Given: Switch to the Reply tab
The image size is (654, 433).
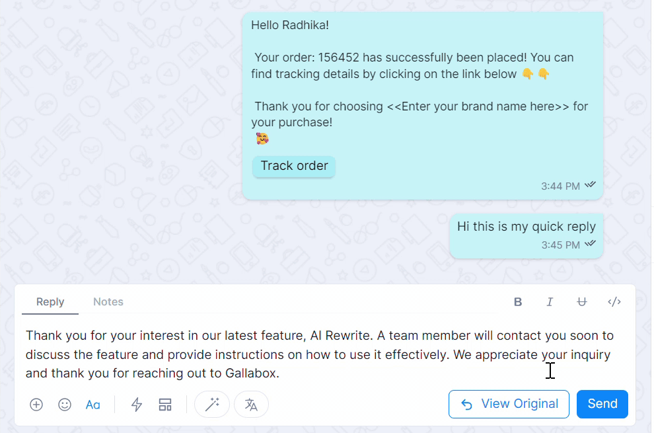Looking at the screenshot, I should click(x=50, y=302).
